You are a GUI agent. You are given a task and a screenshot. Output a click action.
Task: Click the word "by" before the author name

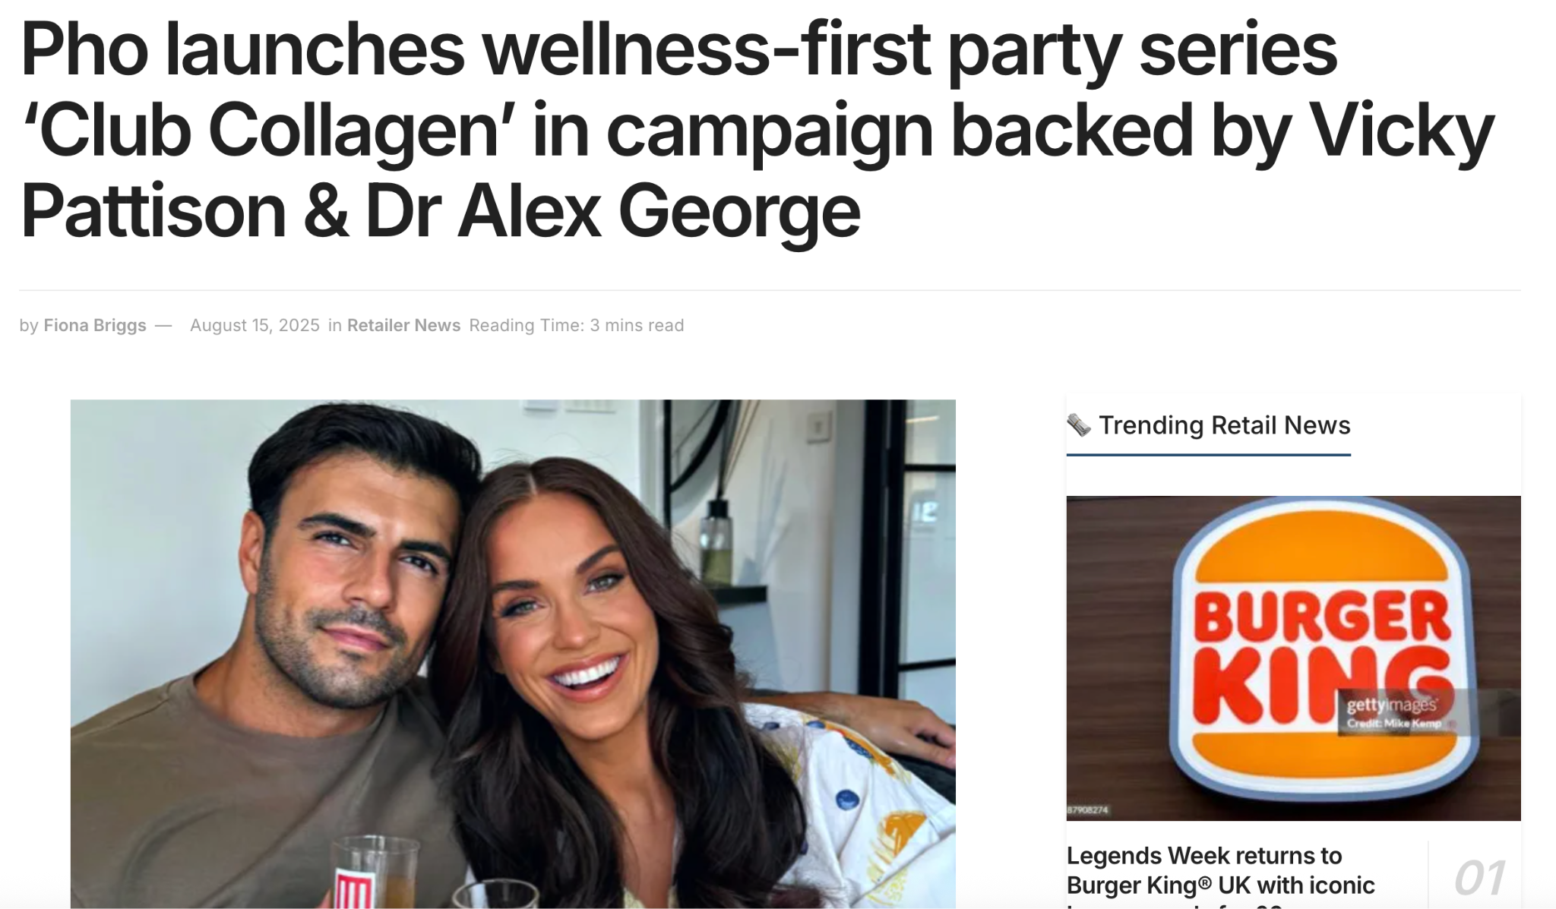29,325
